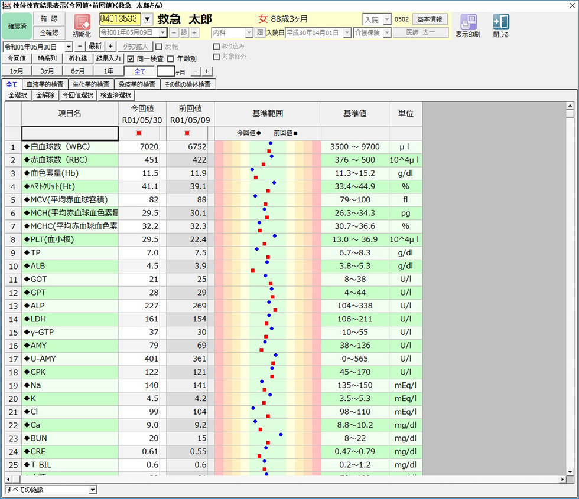579x499 pixels.
Task: Open the patient ID dropdown arrow
Action: 147,19
